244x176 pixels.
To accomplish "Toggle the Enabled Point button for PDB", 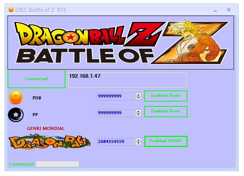I will pyautogui.click(x=166, y=96).
